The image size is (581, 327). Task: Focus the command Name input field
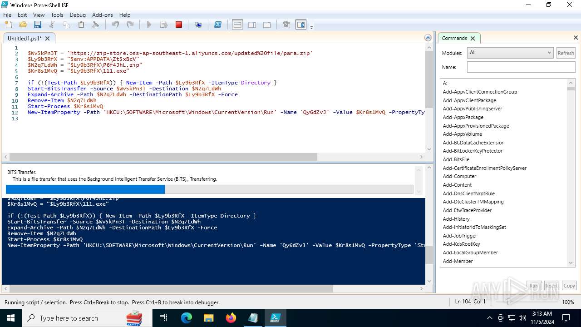click(x=521, y=67)
